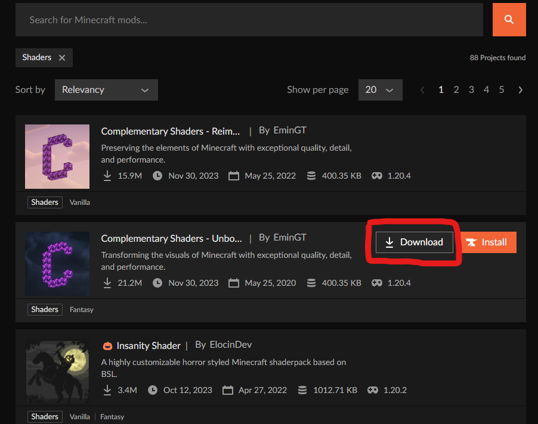Select page 5 in pagination
The height and width of the screenshot is (424, 538).
(502, 90)
